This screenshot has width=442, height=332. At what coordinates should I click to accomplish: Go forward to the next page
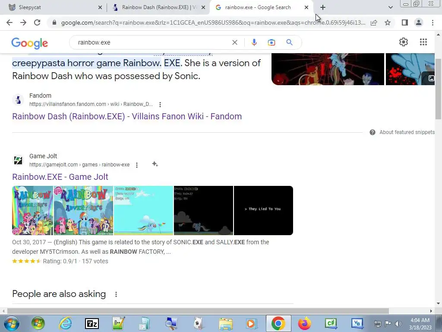23,22
